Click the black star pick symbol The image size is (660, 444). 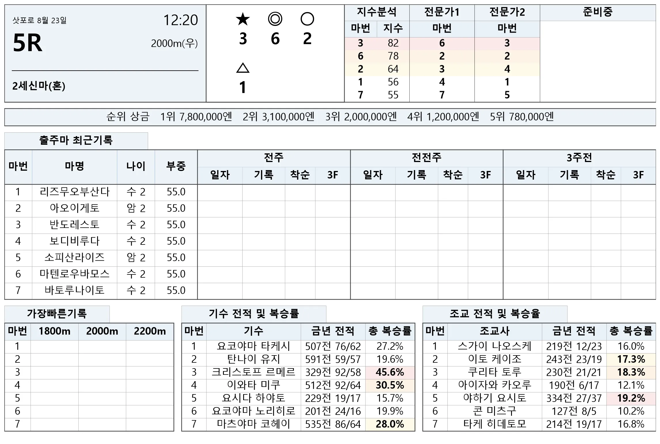click(x=243, y=19)
